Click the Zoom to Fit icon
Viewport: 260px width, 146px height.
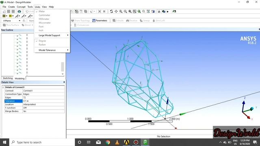click(130, 11)
